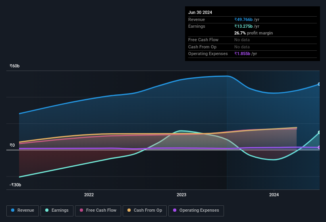The width and height of the screenshot is (326, 222).
Task: Click the Earnings row label in tooltip
Action: pyautogui.click(x=197, y=26)
